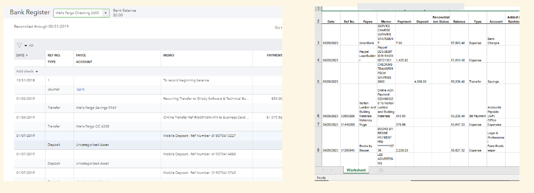Screen dimensions: 534x193
Task: Open the All filter dropdown arrow
Action: [x=26, y=45]
